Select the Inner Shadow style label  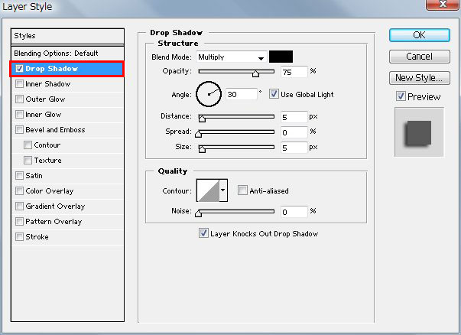[x=48, y=84]
